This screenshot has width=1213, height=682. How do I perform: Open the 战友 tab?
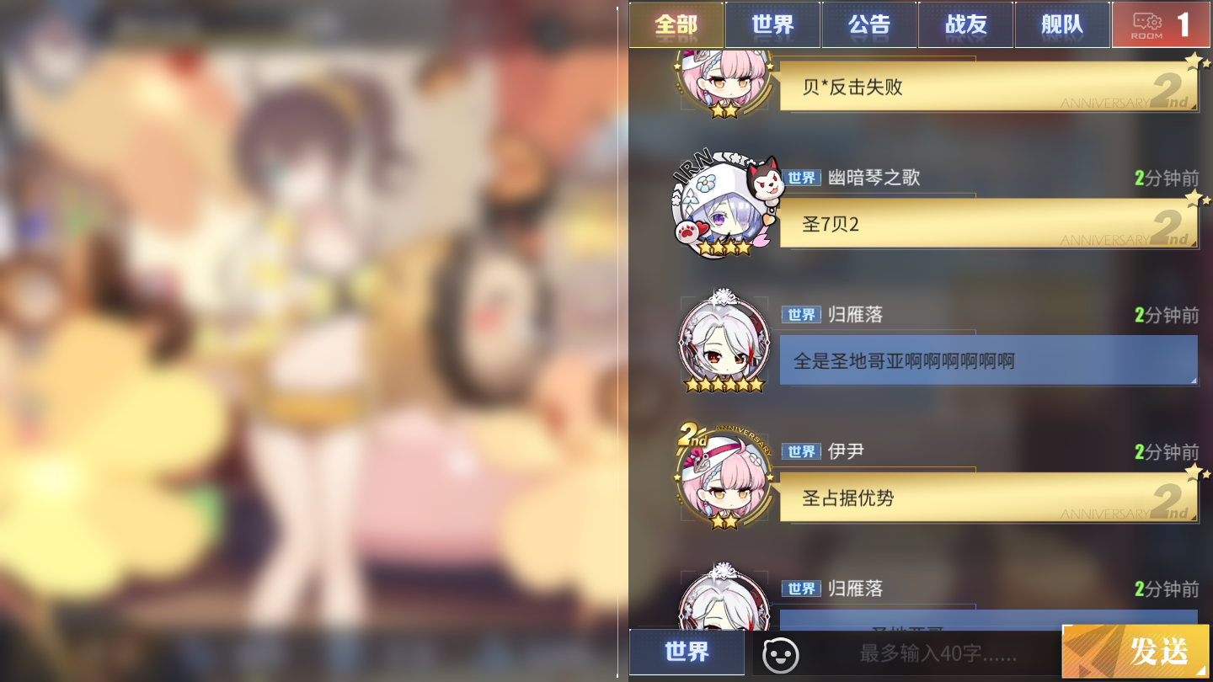[x=965, y=24]
